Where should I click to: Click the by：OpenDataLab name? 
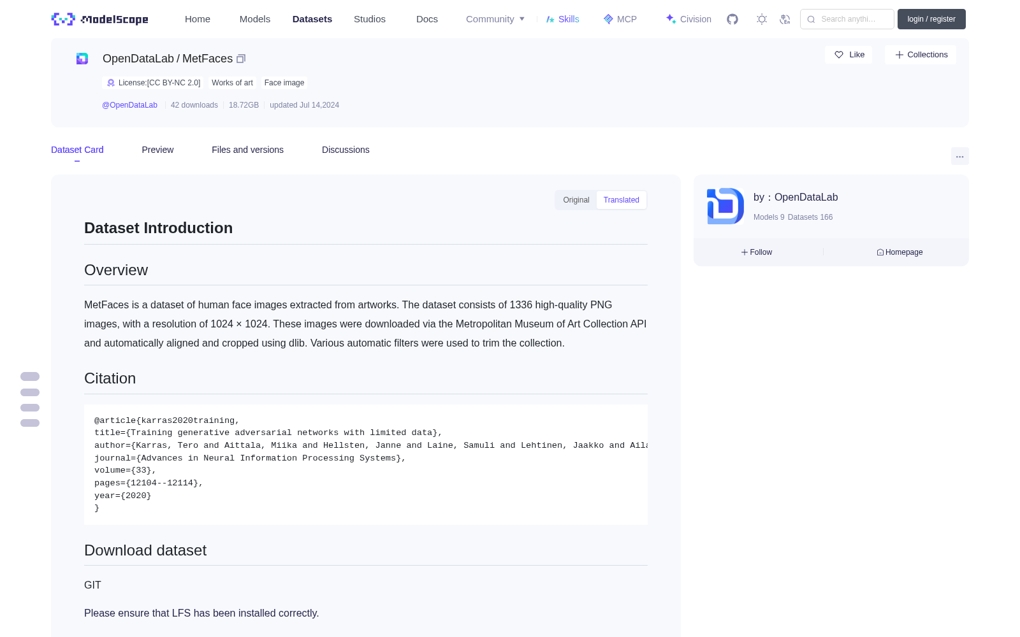click(796, 197)
